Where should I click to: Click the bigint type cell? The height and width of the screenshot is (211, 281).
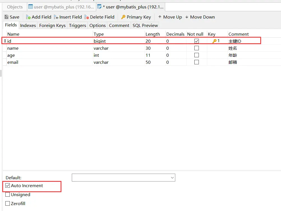click(x=119, y=41)
